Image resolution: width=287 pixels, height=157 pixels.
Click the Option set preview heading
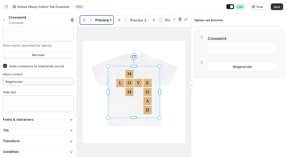(208, 20)
